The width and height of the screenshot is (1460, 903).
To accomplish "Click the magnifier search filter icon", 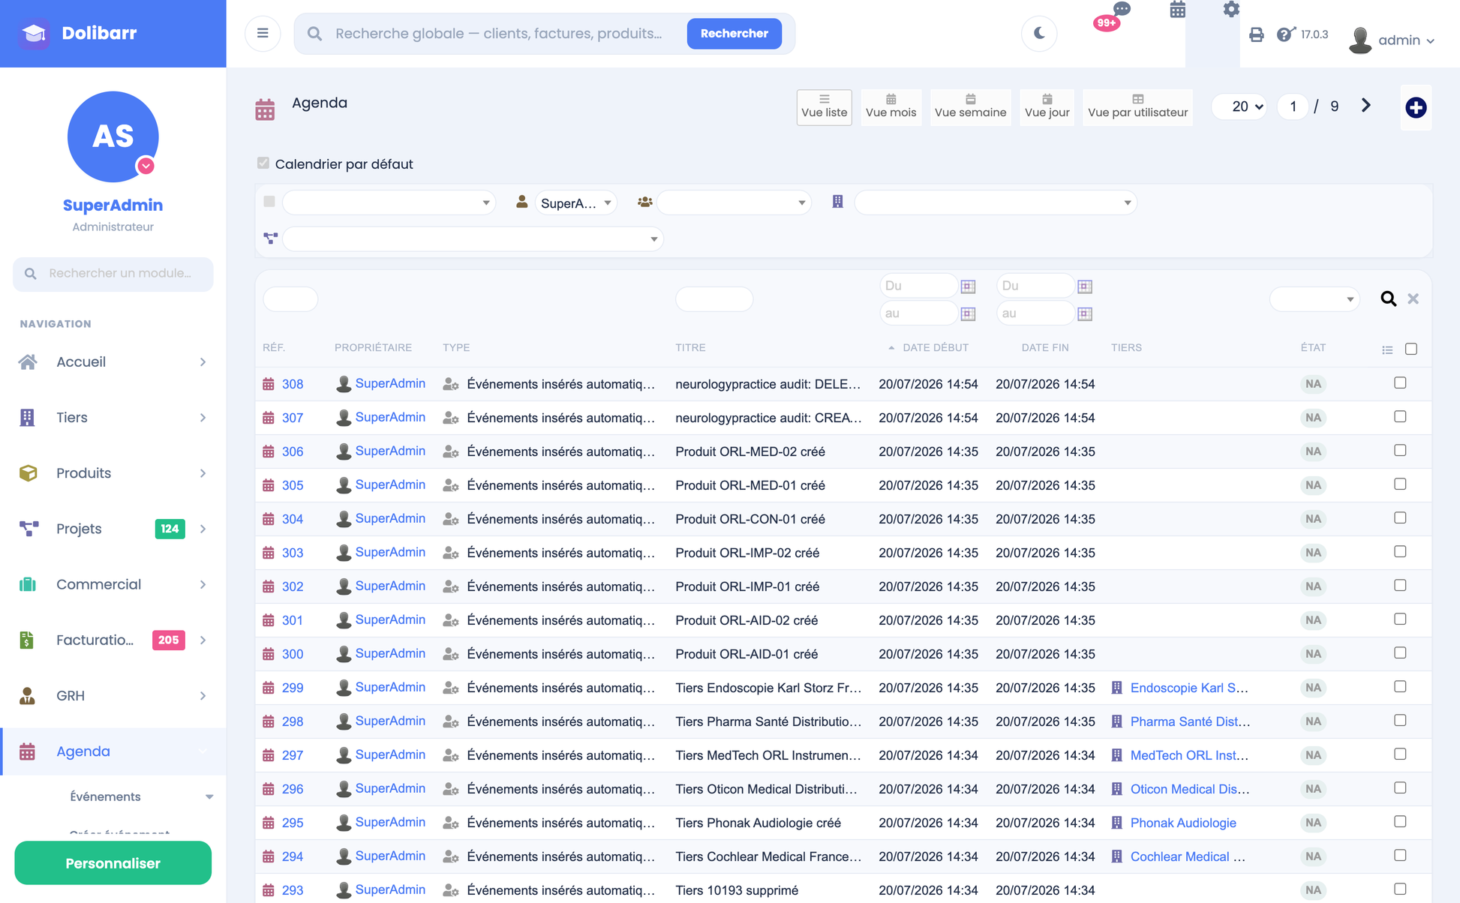I will [1389, 298].
